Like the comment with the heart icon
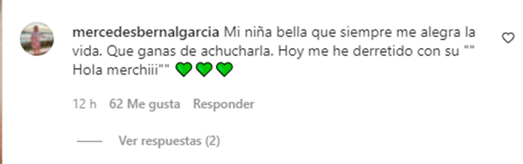The width and height of the screenshot is (523, 164). (508, 38)
